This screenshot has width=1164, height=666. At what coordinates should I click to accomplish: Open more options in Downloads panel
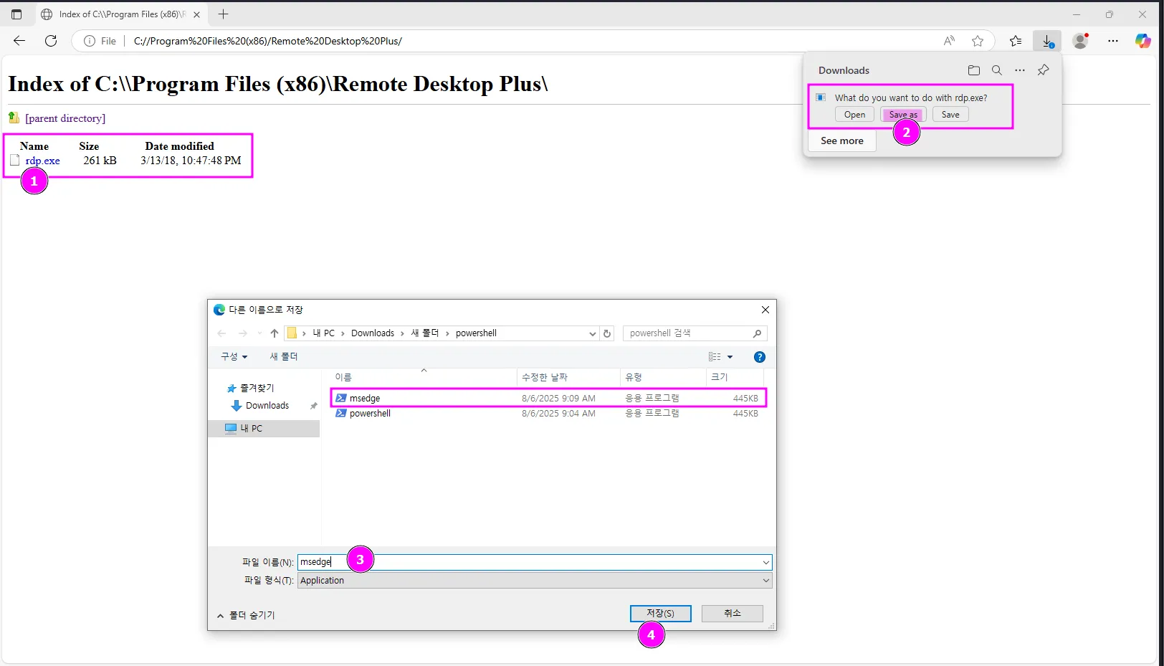[x=1020, y=70]
